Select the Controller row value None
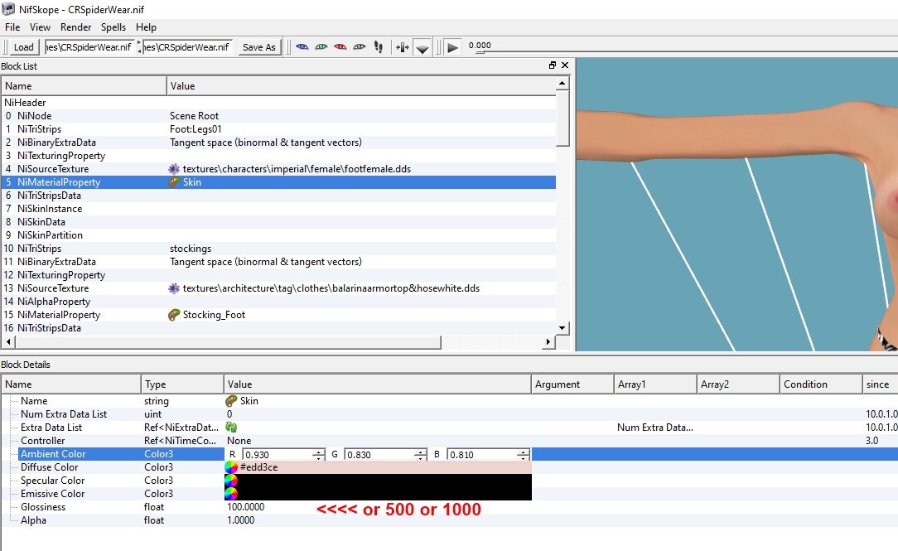This screenshot has height=551, width=898. [239, 441]
